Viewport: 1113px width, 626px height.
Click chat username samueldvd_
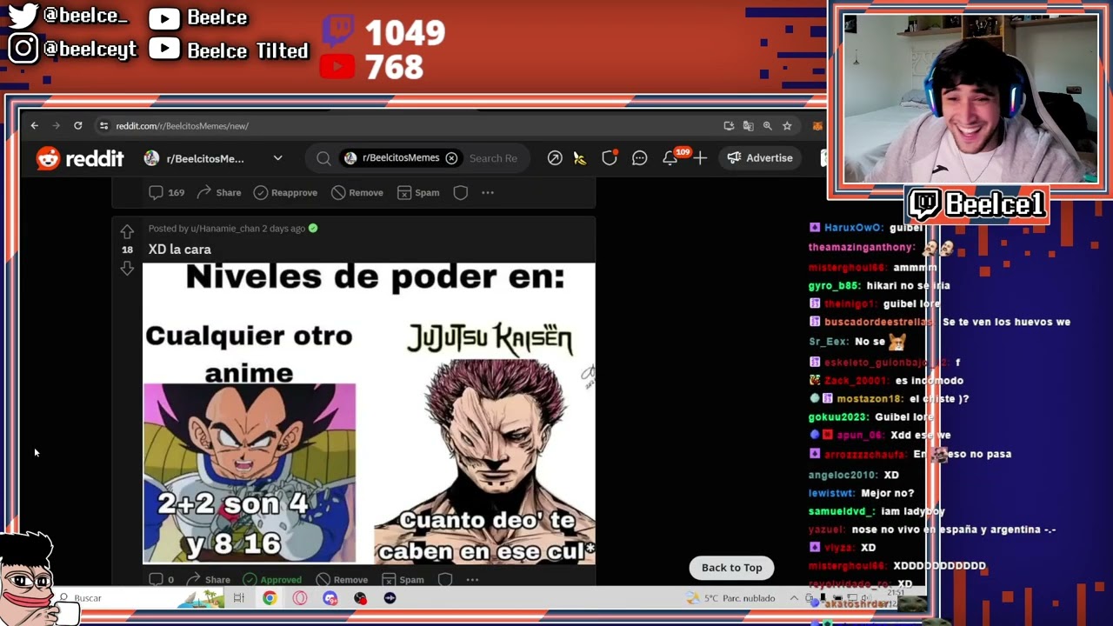pos(842,511)
